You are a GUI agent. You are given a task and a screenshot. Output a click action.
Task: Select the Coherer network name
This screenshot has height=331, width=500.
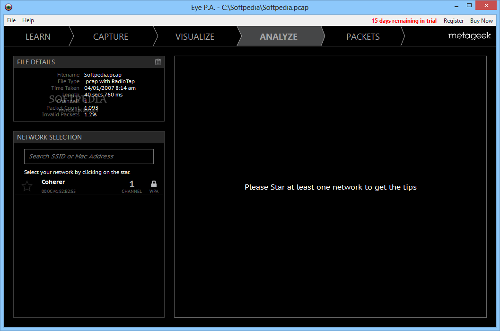53,182
